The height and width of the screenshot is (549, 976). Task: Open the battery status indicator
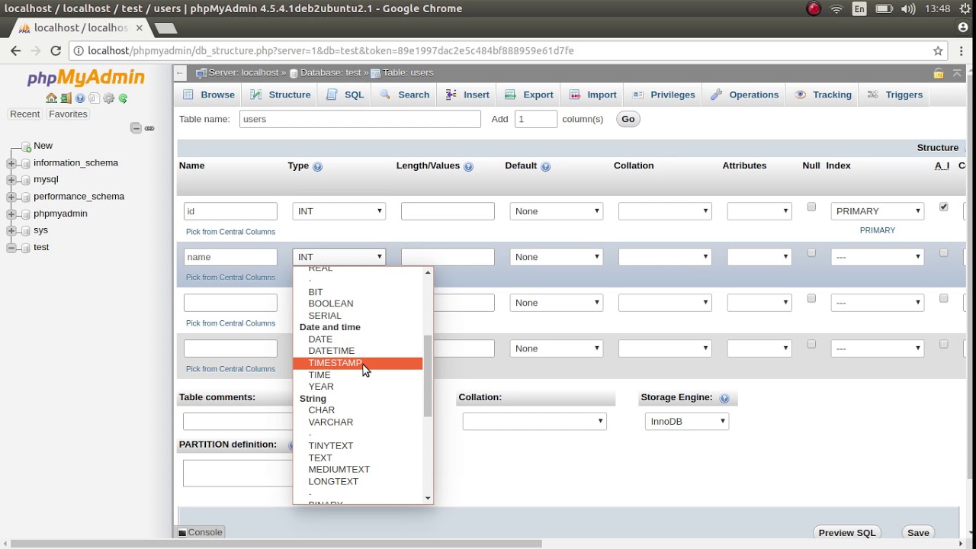point(884,9)
